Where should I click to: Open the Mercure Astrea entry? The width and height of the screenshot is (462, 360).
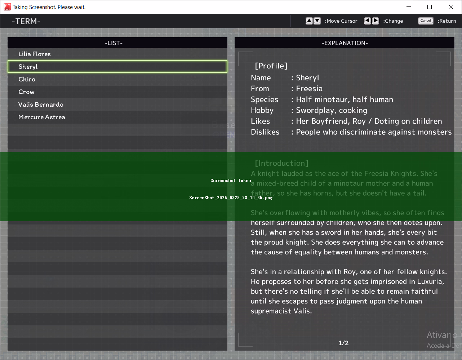pyautogui.click(x=42, y=117)
